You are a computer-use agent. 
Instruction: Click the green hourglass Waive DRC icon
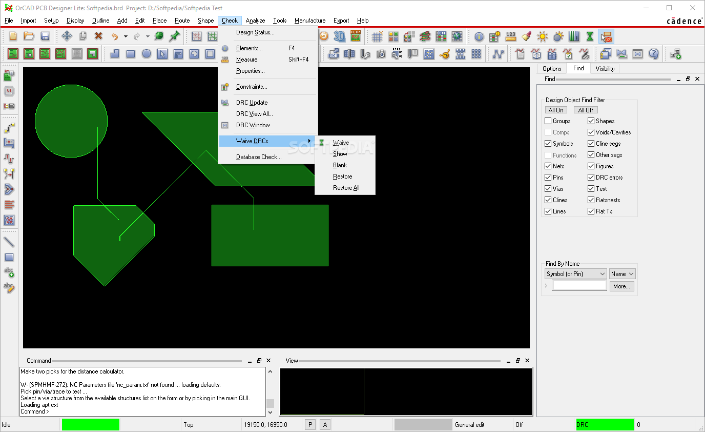590,36
